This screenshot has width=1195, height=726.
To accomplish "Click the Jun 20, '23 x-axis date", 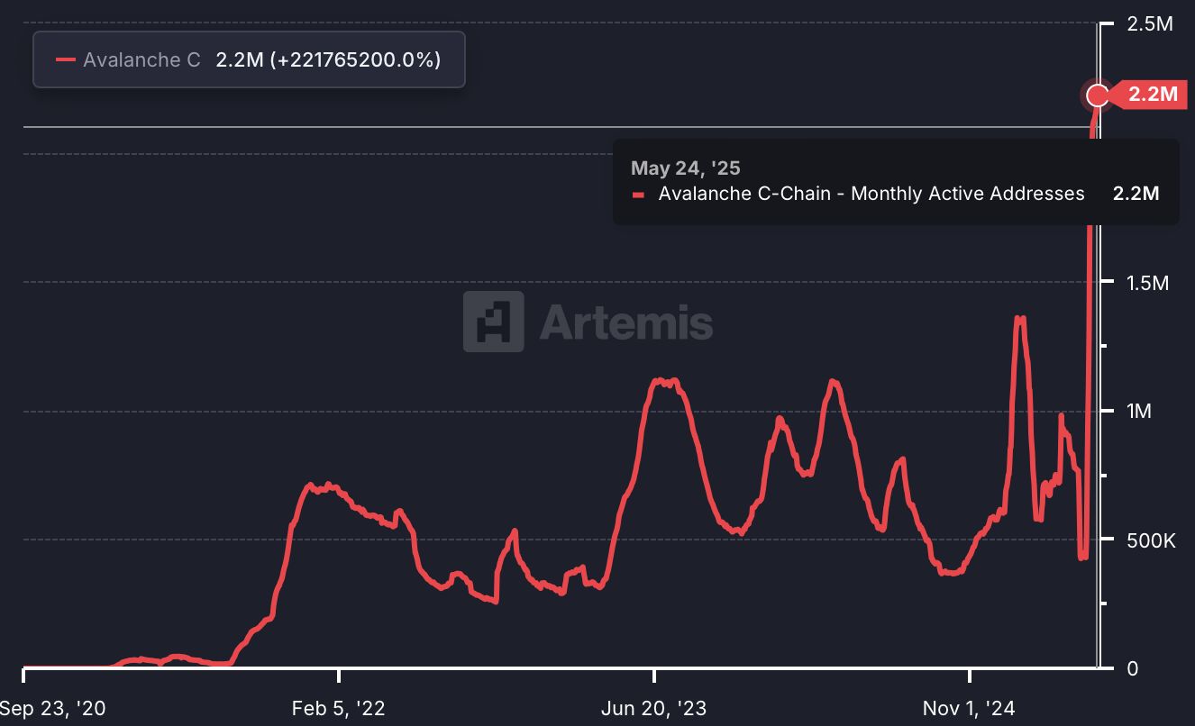I will (654, 709).
